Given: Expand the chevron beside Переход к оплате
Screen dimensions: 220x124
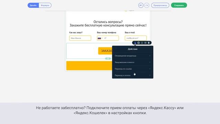Looking at the screenshot, I should pyautogui.click(x=150, y=75).
